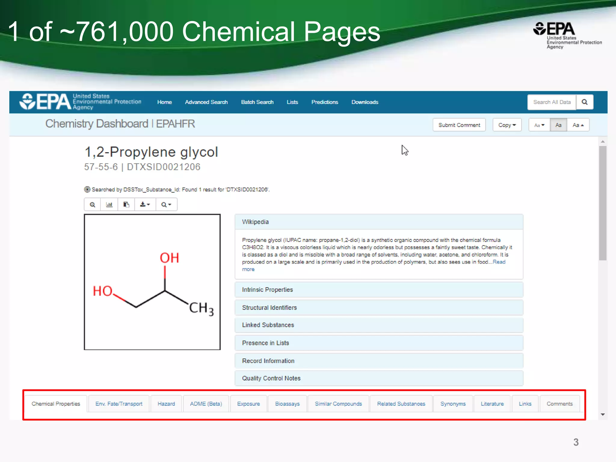This screenshot has height=462, width=616.
Task: Expand the Presence in Lists panel
Action: pos(379,343)
